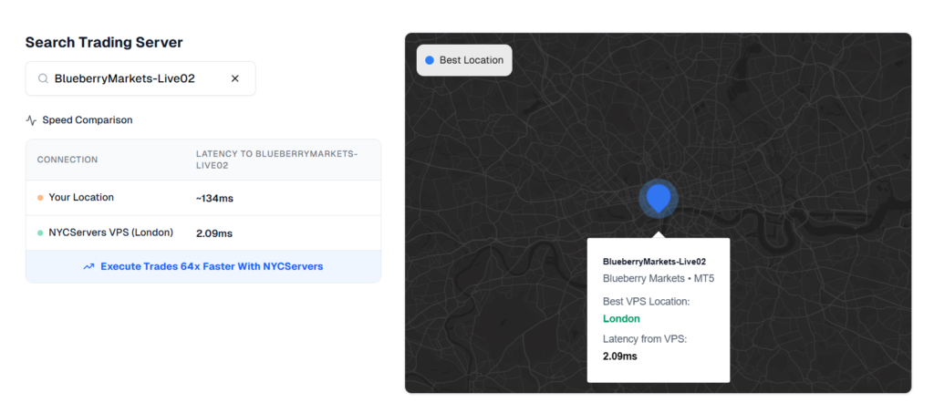Click the Latency to BlueberryMarkets-Live02 column header
Screen dimensions: 934x403
pyautogui.click(x=276, y=160)
